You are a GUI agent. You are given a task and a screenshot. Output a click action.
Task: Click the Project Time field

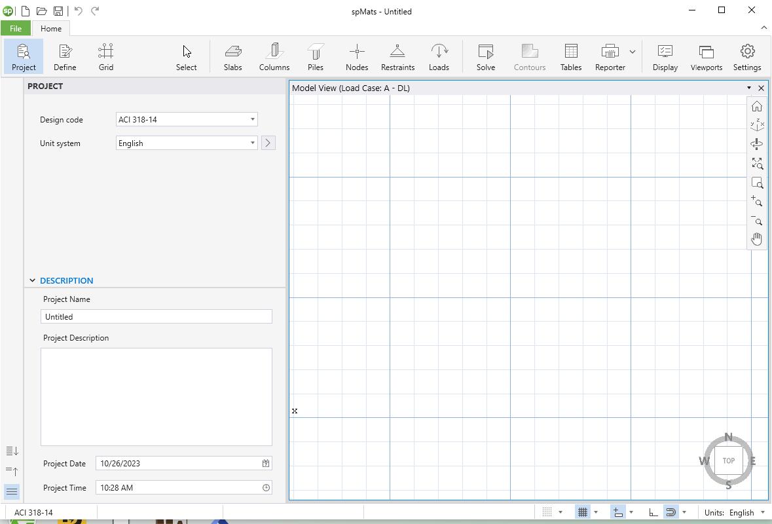[184, 487]
